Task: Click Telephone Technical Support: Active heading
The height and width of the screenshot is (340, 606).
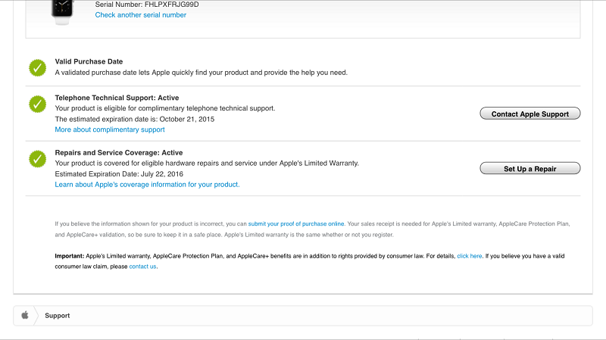Action: 117,98
